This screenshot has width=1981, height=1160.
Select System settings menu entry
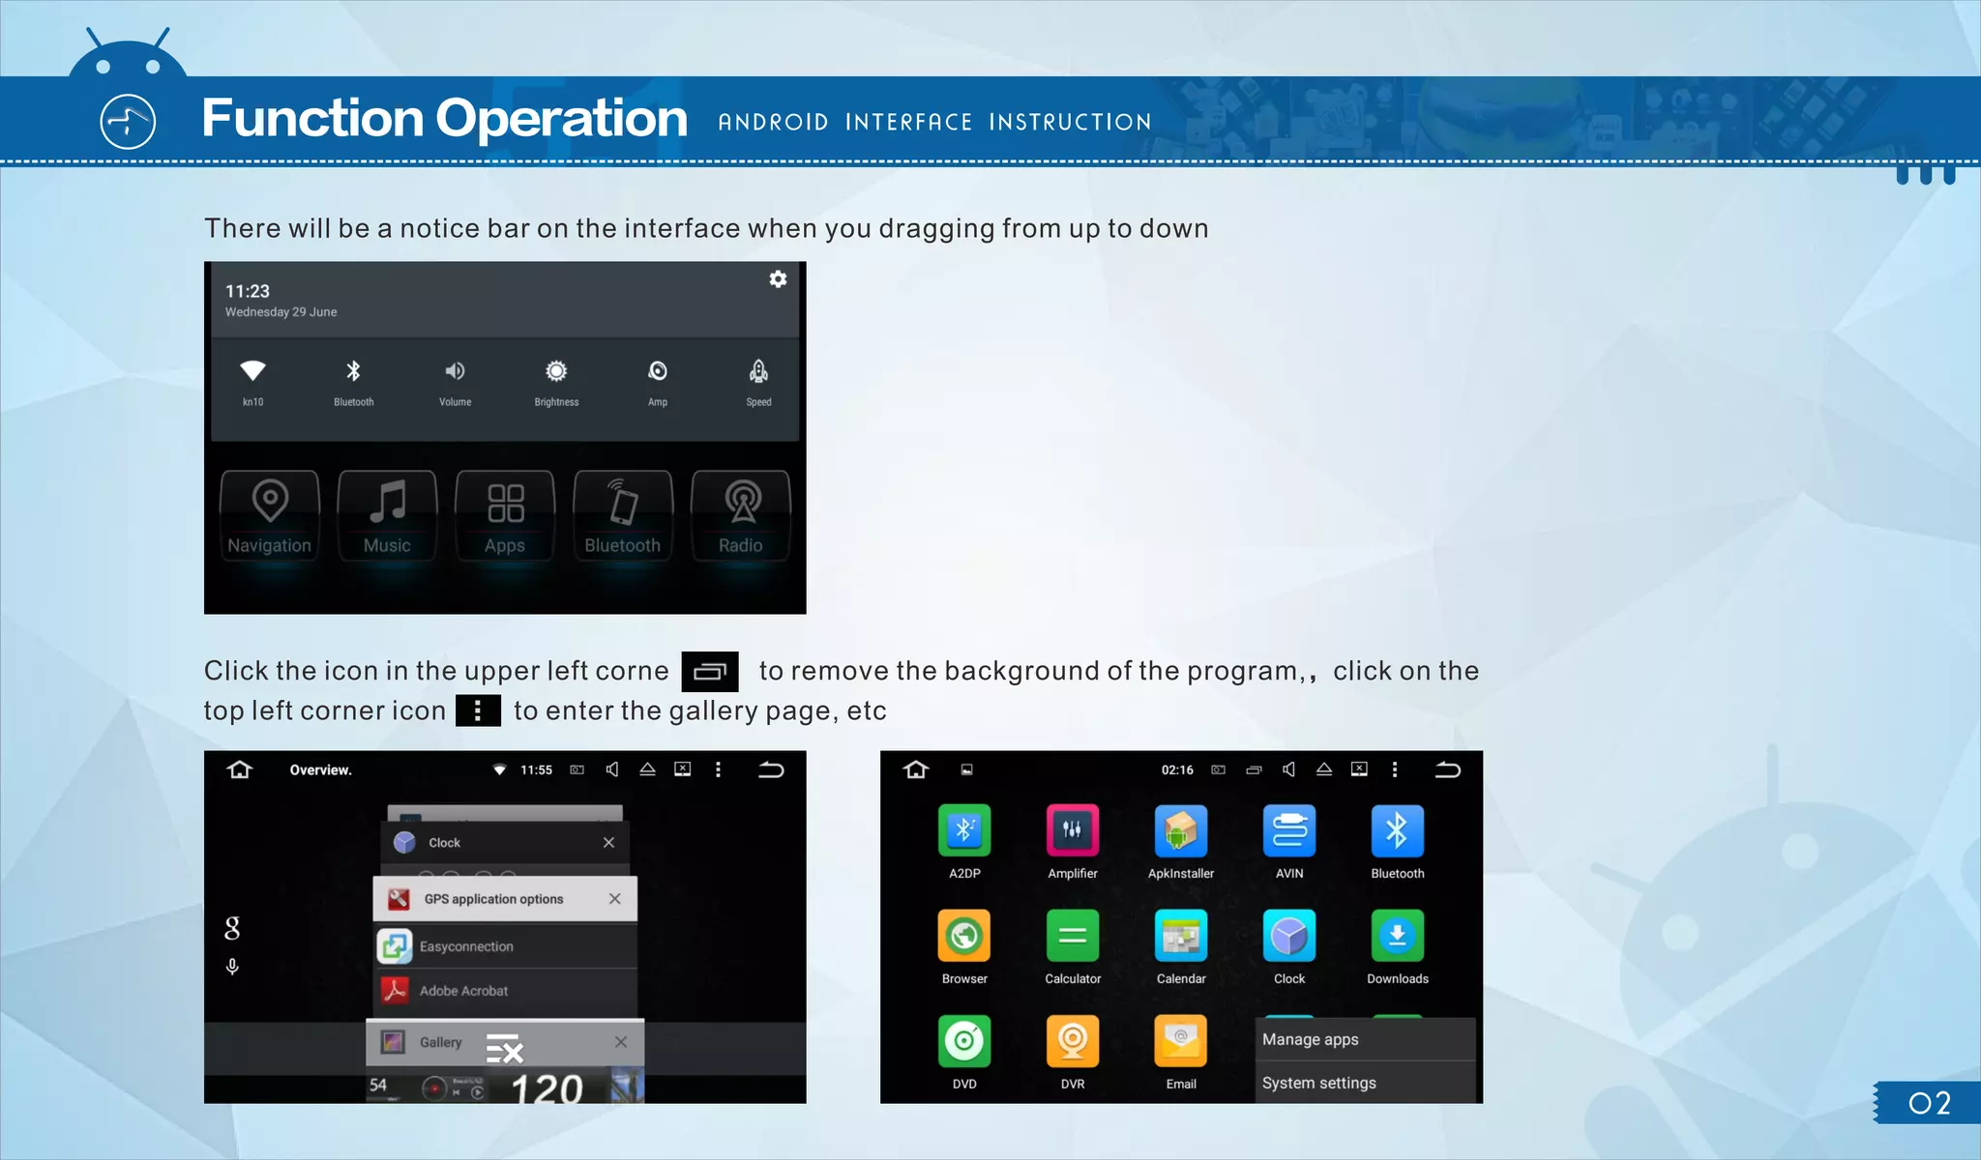tap(1366, 1083)
